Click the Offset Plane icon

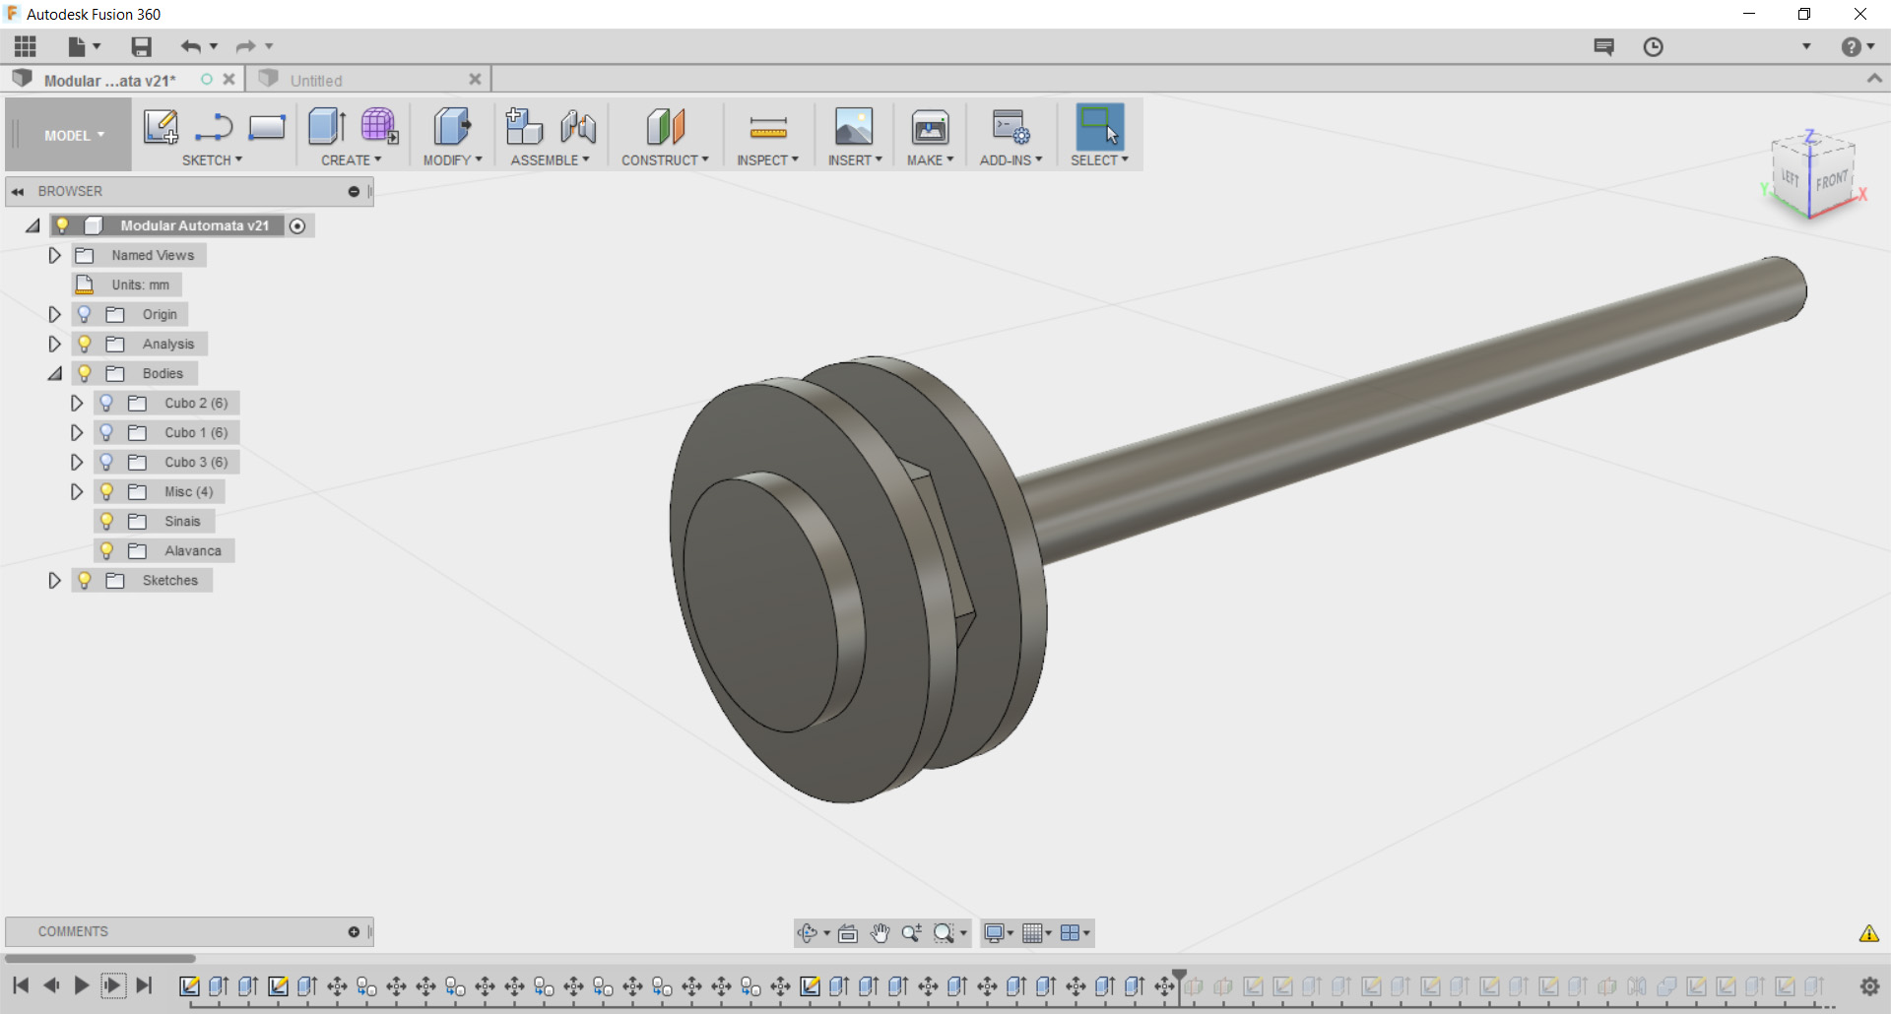pos(666,127)
